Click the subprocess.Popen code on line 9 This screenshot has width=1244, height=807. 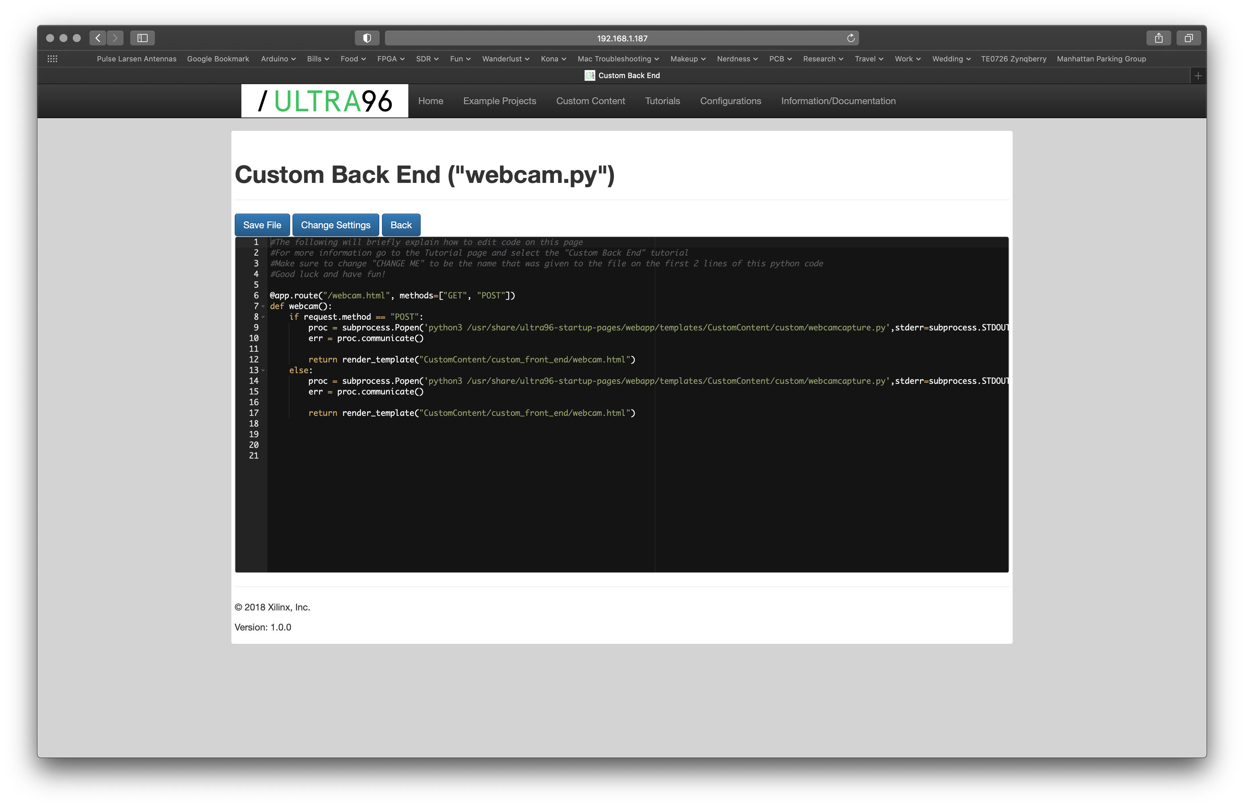point(658,327)
